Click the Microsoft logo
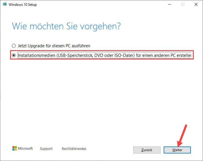The image size is (203, 161). pyautogui.click(x=23, y=149)
